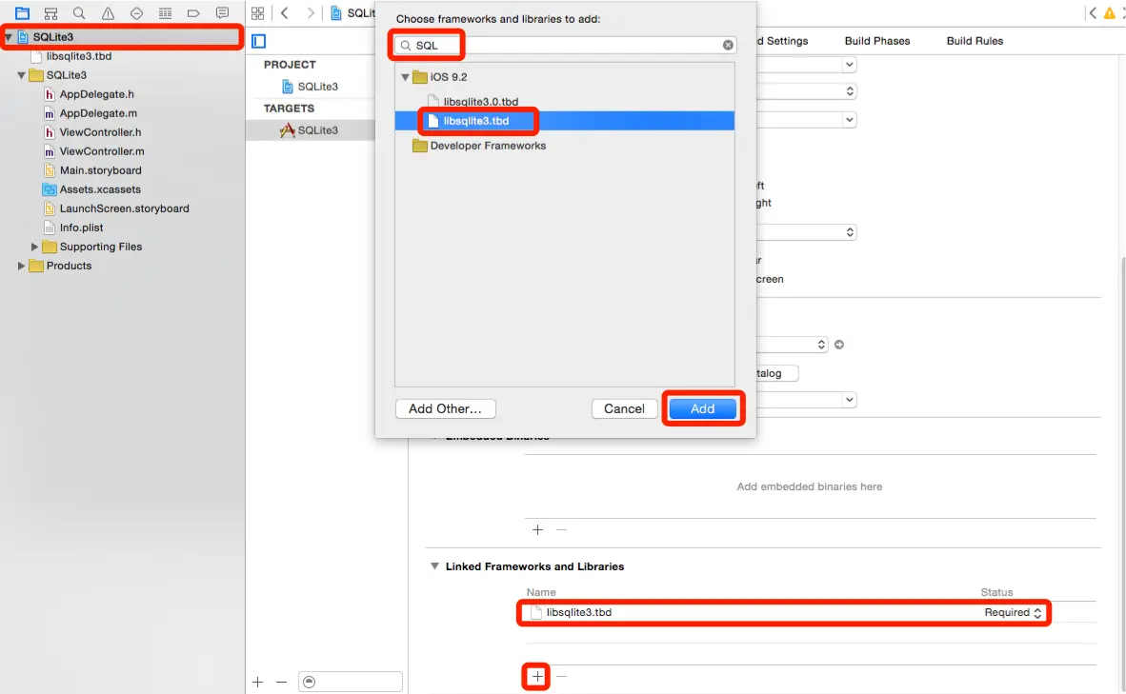The height and width of the screenshot is (694, 1126).
Task: Click the Cancel button
Action: (x=624, y=408)
